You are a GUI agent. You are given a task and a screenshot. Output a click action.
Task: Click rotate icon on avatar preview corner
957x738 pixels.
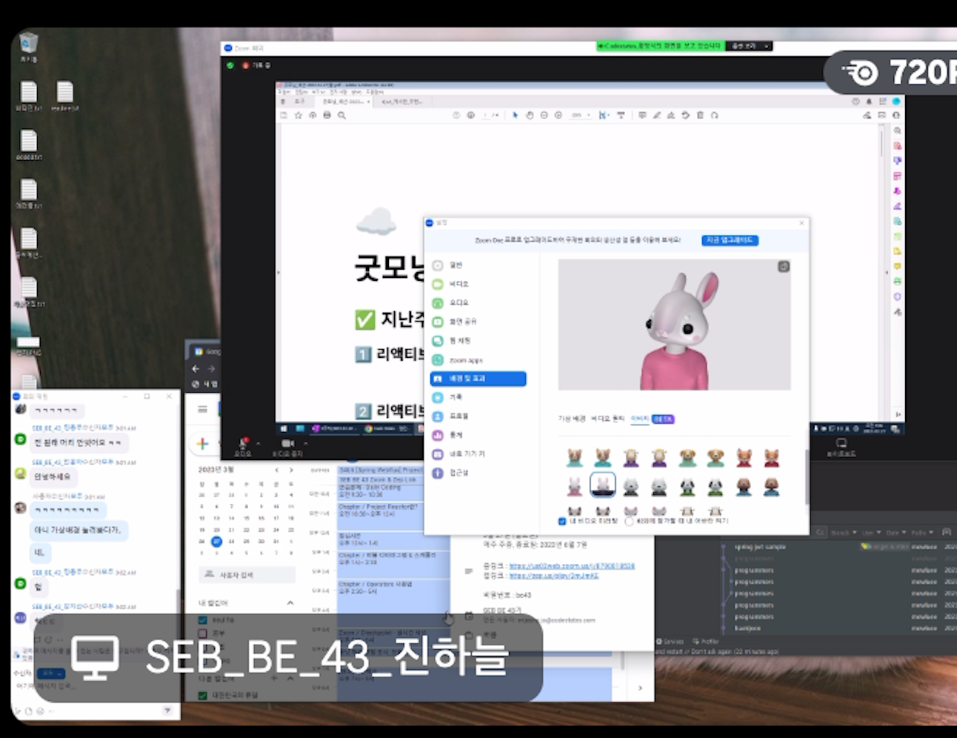[784, 267]
